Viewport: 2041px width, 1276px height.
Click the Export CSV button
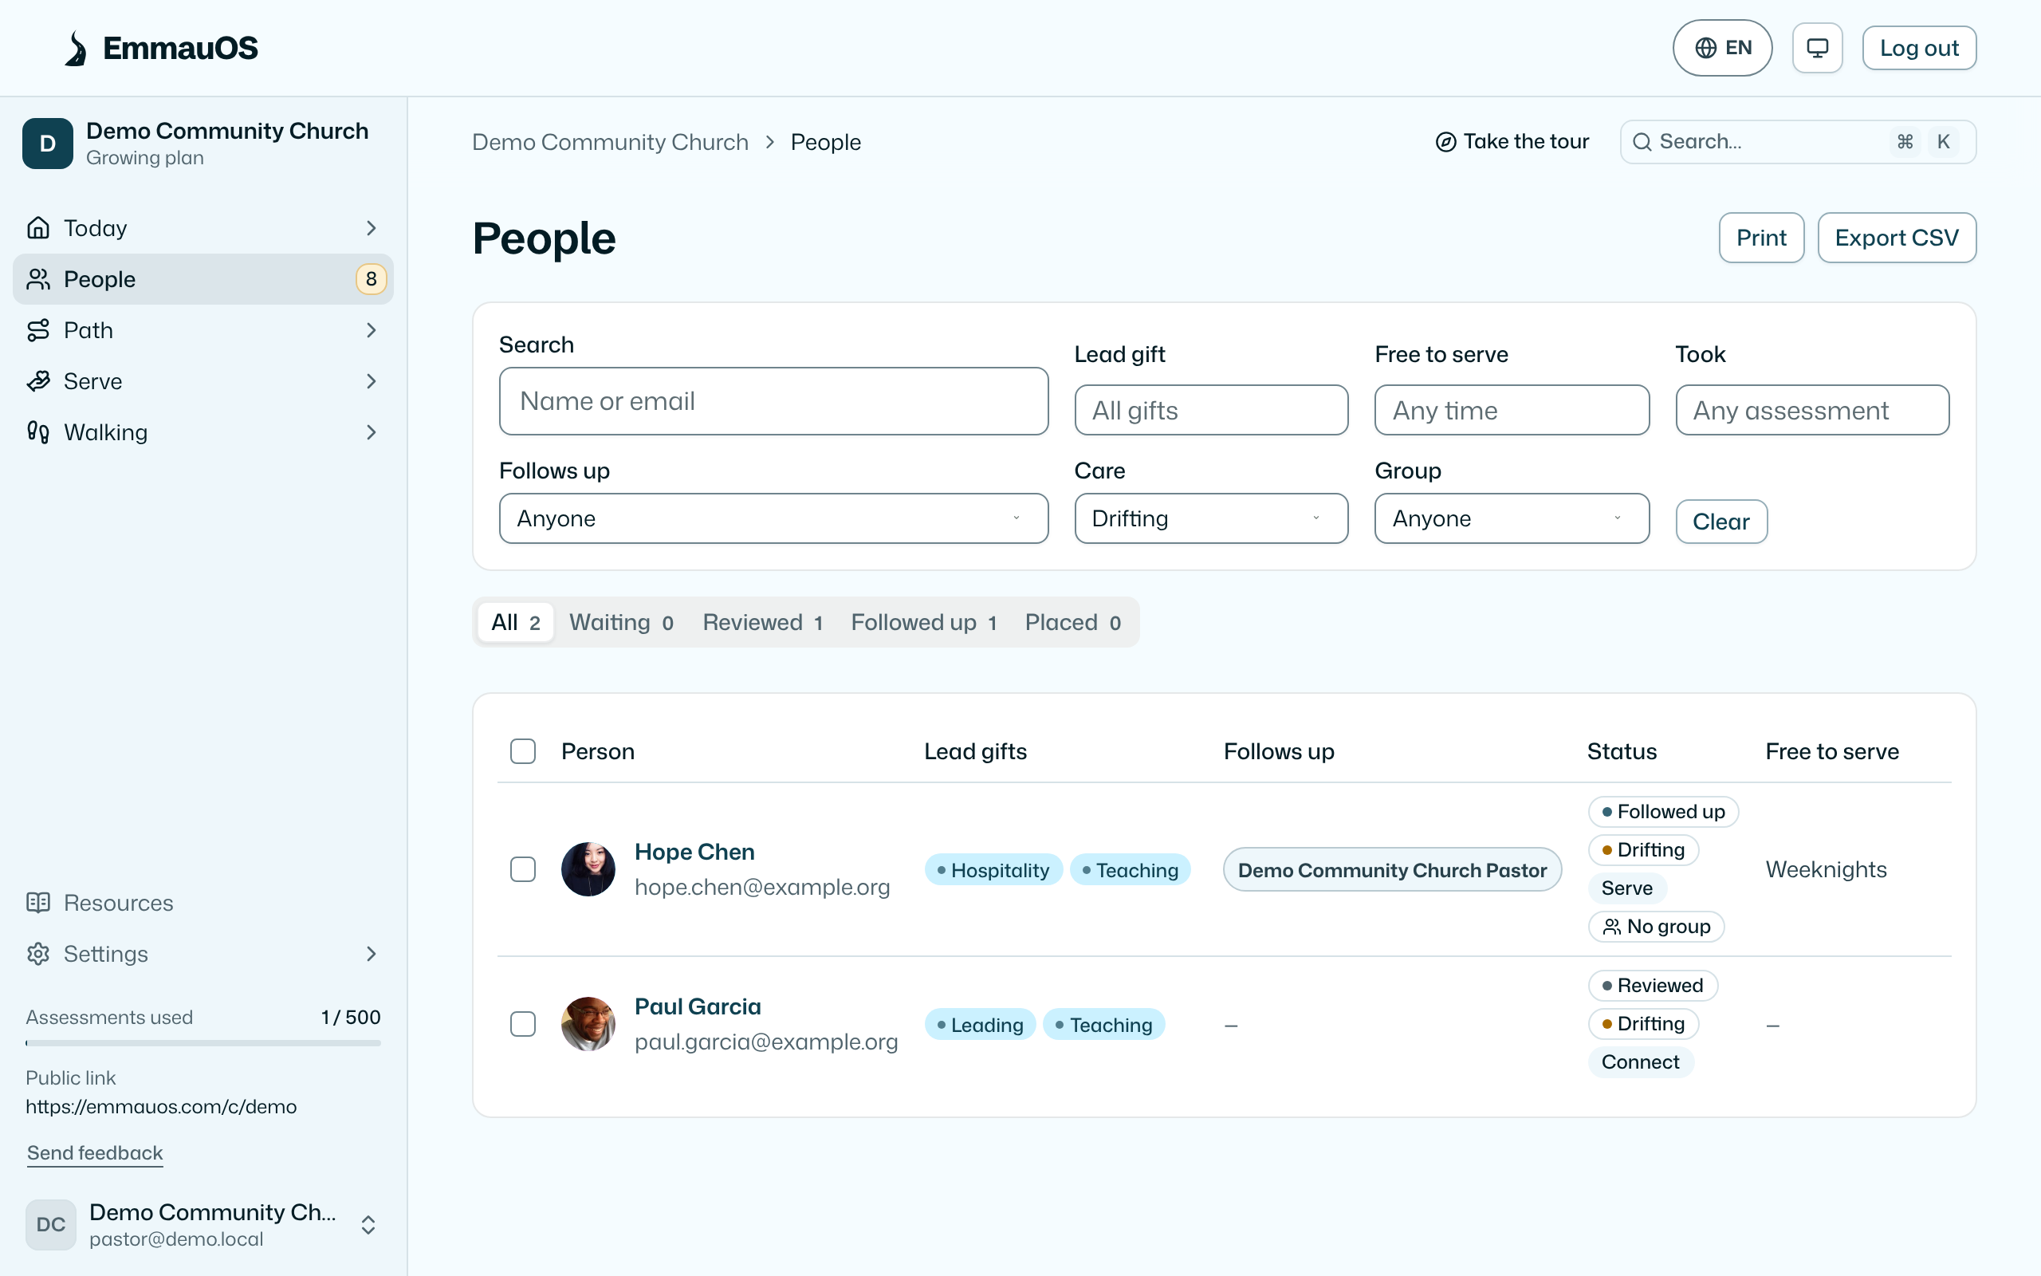1896,238
